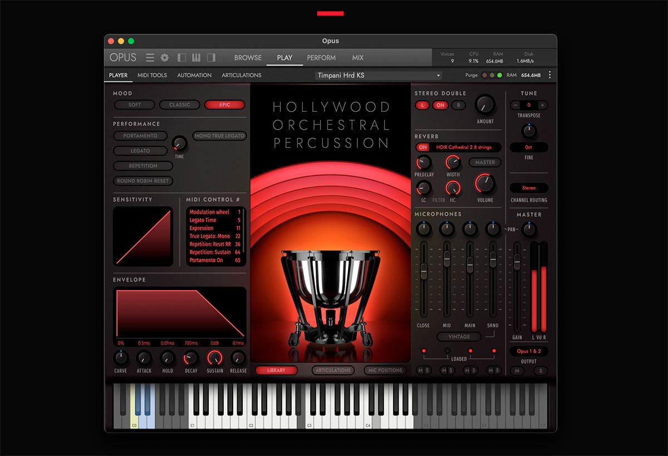Screen dimensions: 668x456
Task: Adjust the envelope Curve knob
Action: coord(121,358)
